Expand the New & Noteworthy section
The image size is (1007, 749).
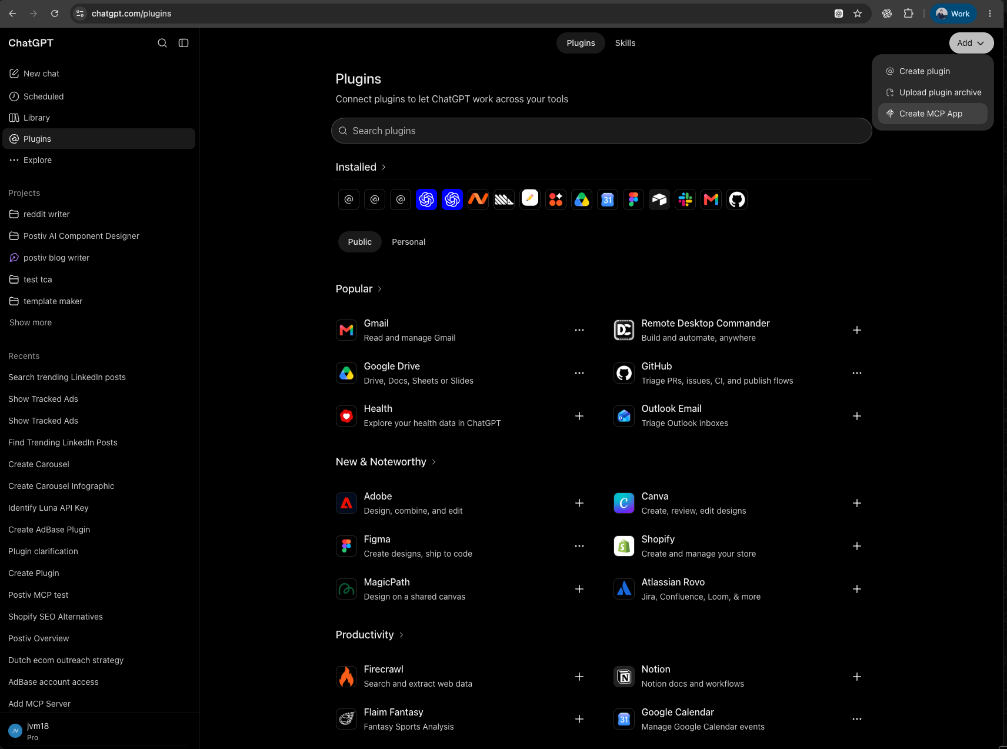point(386,462)
